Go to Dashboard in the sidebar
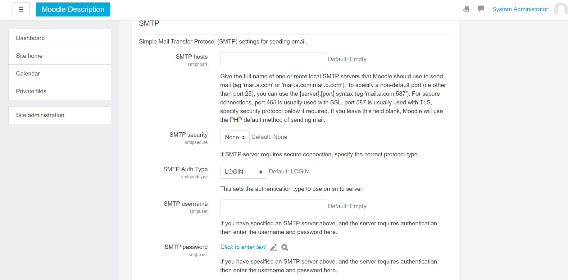Screen dimensions: 568x280 tap(60, 38)
